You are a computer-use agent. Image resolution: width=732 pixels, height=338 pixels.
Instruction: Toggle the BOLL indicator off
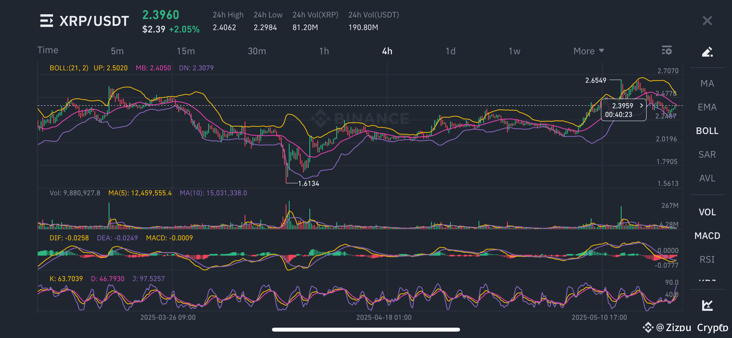tap(707, 131)
